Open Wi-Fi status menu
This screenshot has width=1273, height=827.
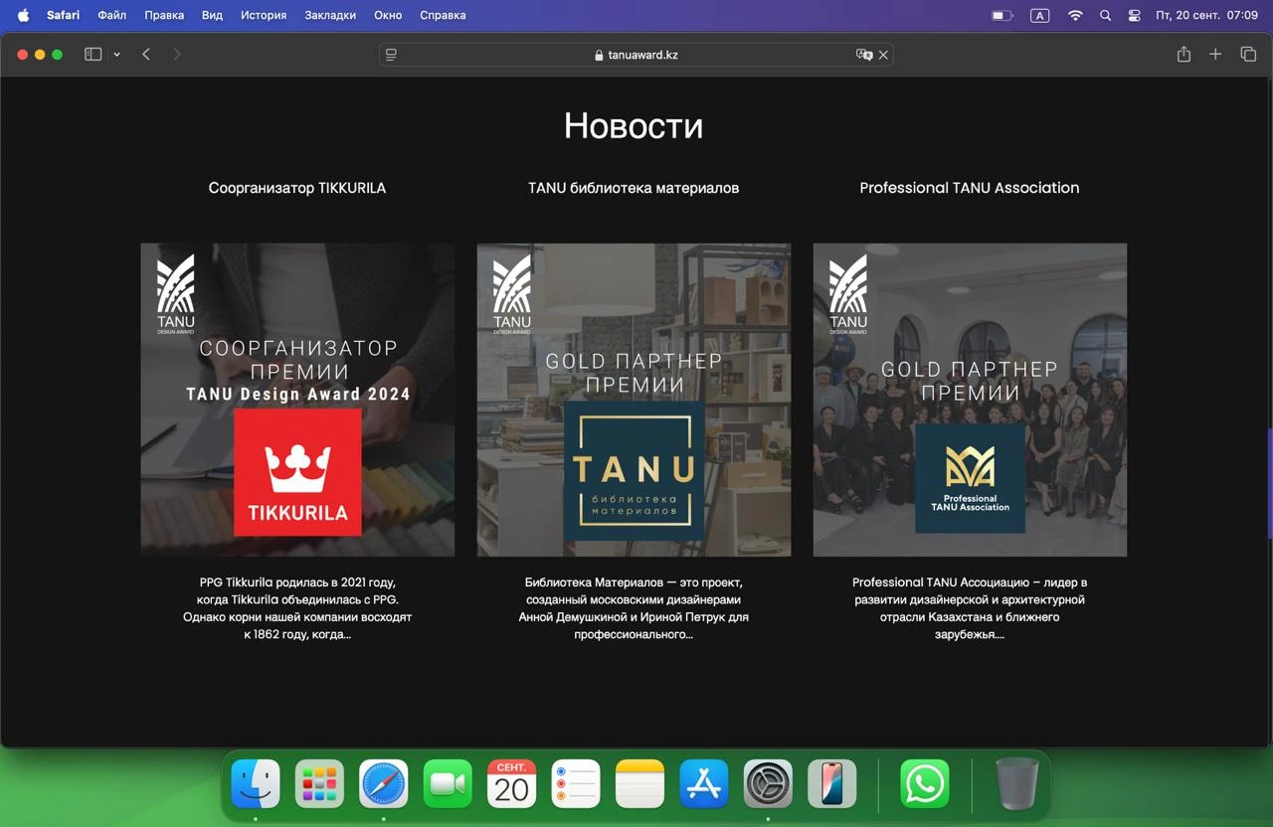(1075, 15)
